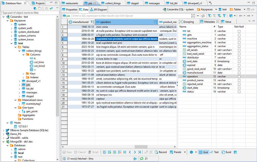Click the add row icon in bottom toolbar
Viewport: 257px width, 162px height.
pyautogui.click(x=109, y=152)
